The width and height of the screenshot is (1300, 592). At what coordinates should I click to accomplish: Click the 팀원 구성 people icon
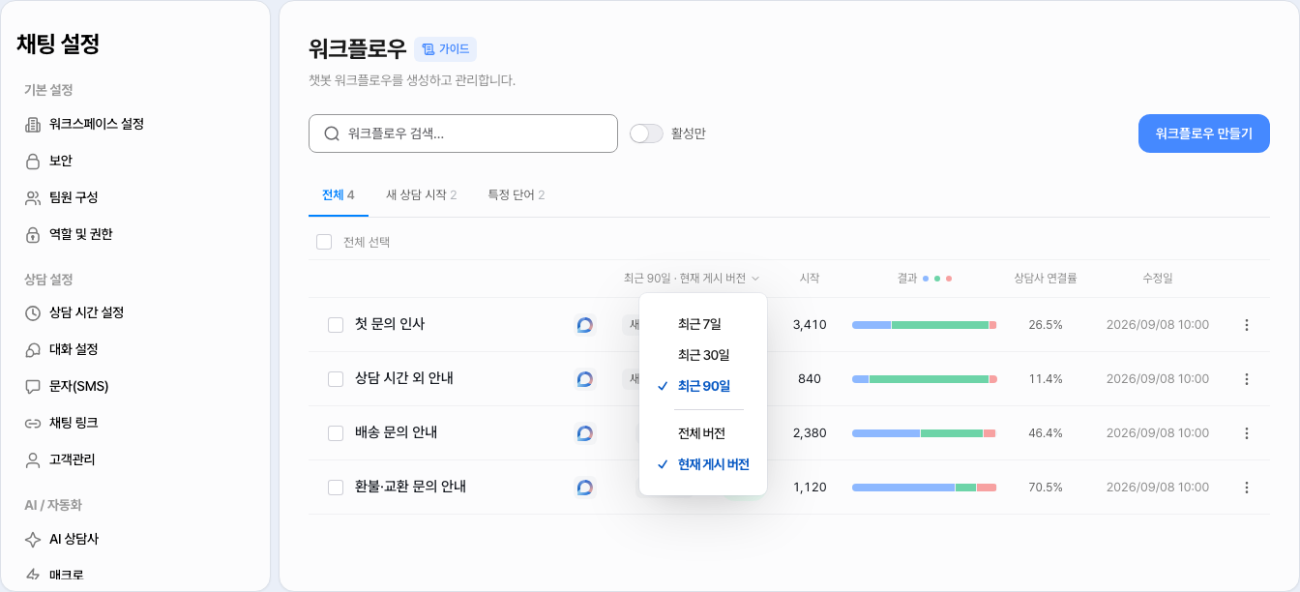tap(33, 197)
